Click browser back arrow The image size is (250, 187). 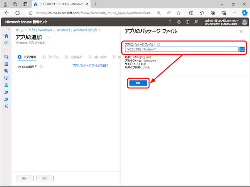click(7, 13)
